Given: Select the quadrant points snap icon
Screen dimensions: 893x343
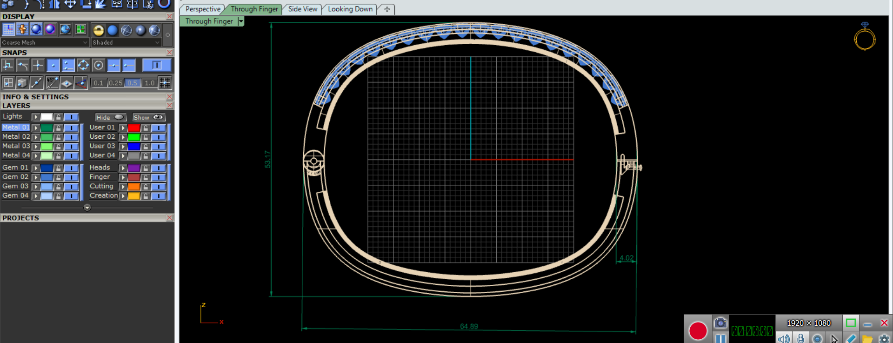Looking at the screenshot, I should coord(83,66).
